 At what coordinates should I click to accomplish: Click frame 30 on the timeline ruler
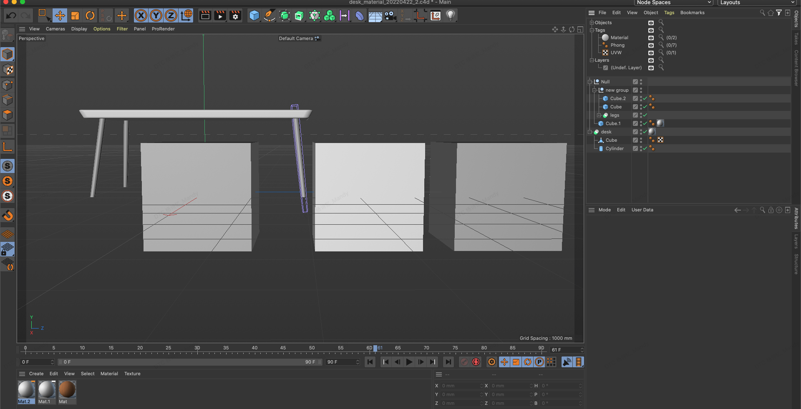(x=197, y=349)
